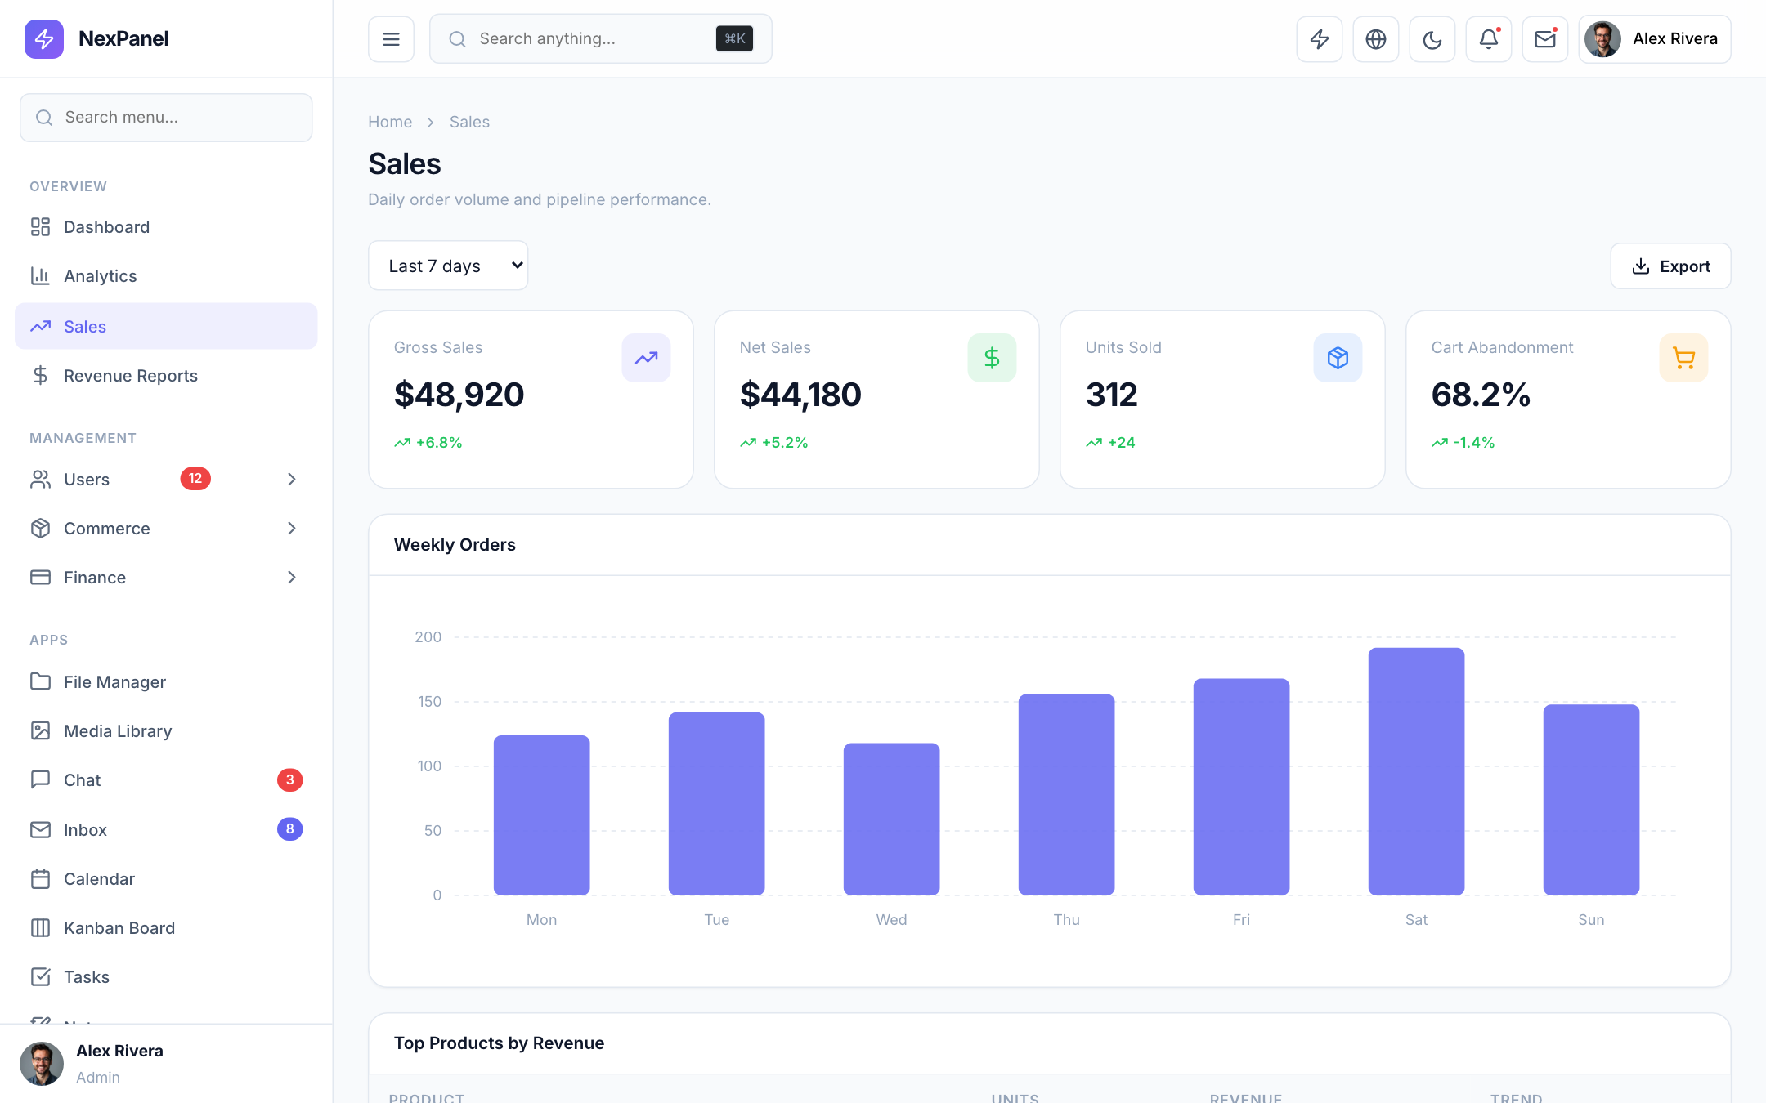This screenshot has height=1103, width=1766.
Task: Focus the Search anything field
Action: tap(601, 38)
